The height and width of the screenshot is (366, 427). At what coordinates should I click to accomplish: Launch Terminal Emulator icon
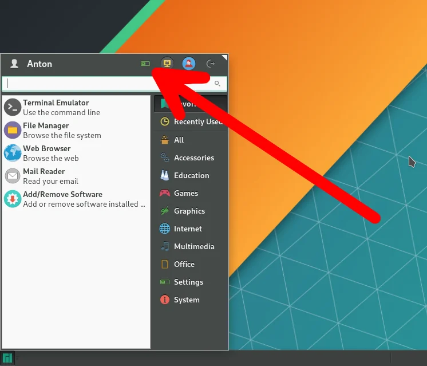(13, 107)
